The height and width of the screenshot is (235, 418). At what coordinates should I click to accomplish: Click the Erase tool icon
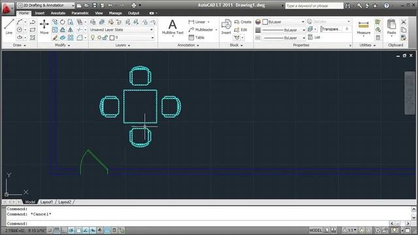click(x=55, y=38)
